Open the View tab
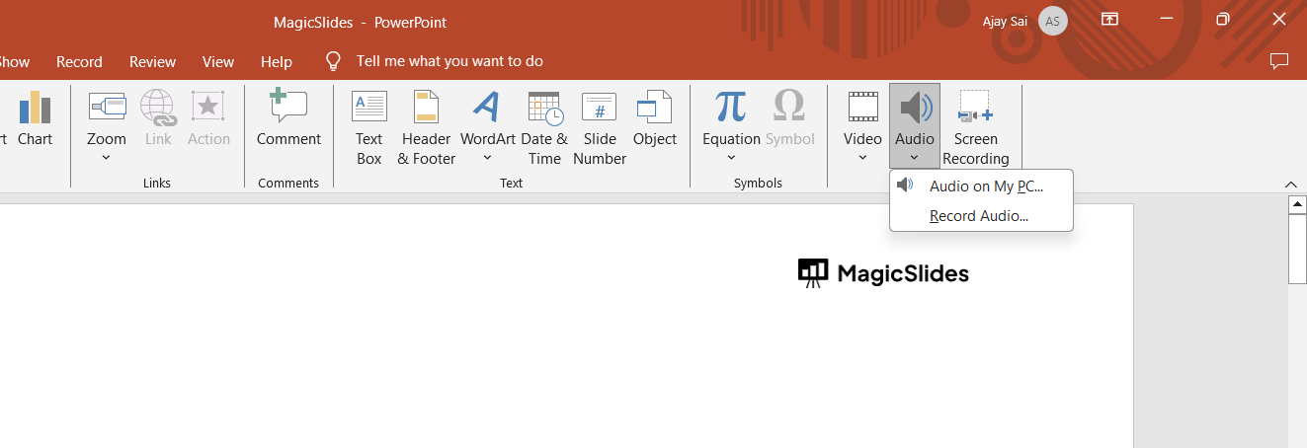 point(218,61)
